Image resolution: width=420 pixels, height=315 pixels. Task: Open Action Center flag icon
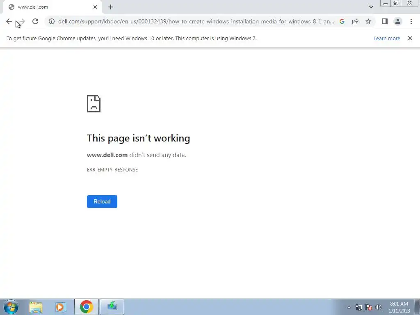point(369,307)
